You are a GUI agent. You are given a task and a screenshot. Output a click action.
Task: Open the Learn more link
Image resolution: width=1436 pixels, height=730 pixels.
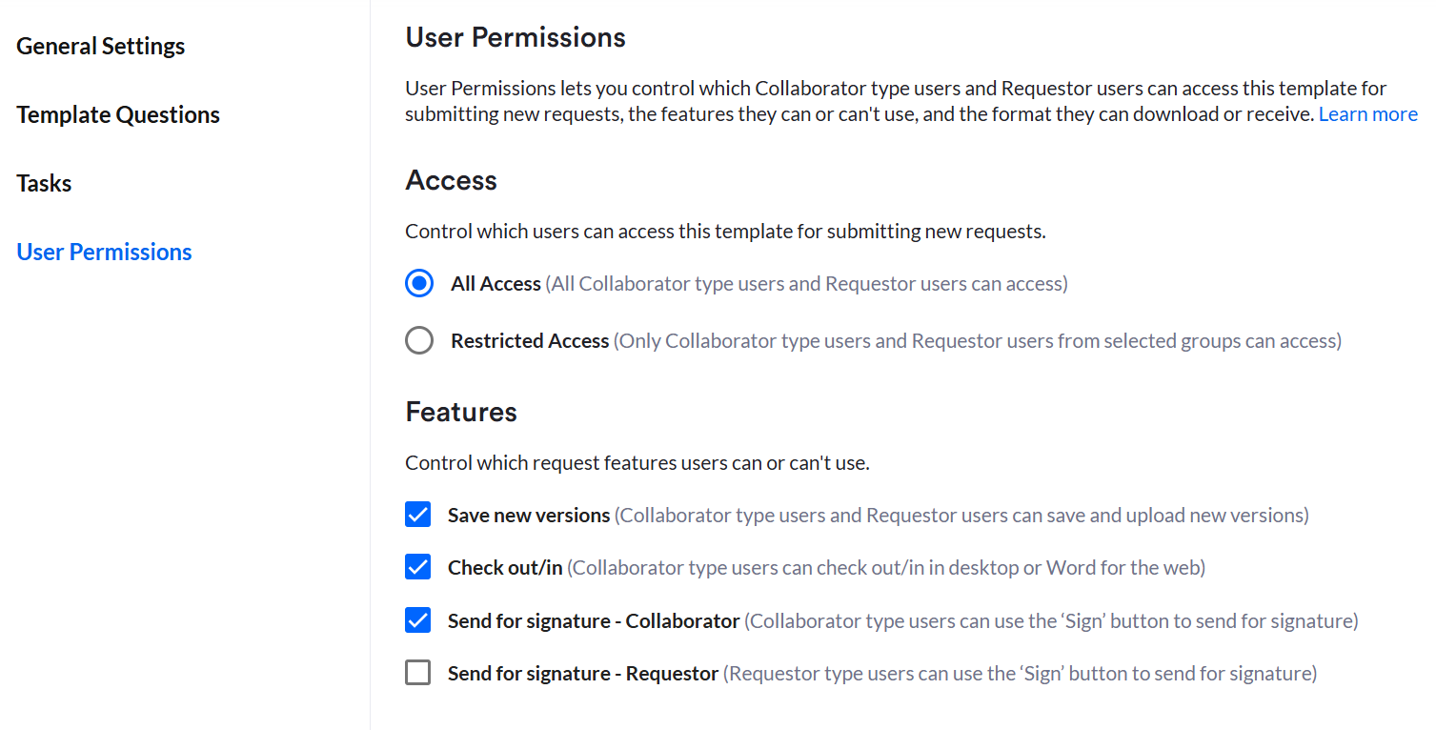[1367, 114]
